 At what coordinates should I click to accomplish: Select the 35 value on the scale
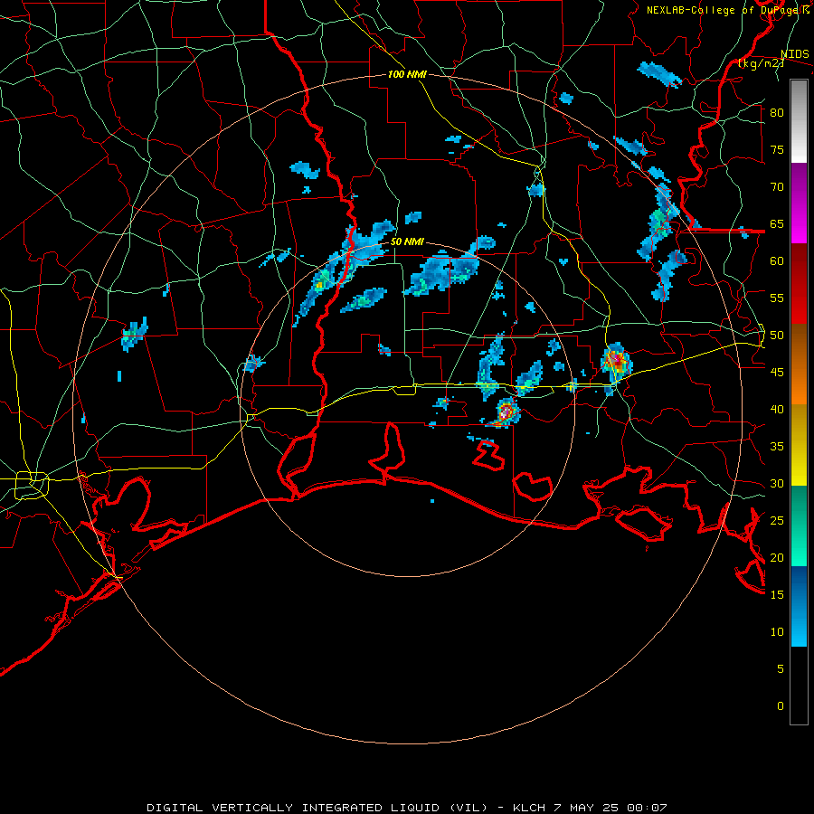[777, 447]
